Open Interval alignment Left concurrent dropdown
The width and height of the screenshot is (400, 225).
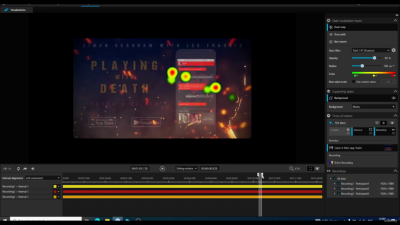click(x=42, y=177)
